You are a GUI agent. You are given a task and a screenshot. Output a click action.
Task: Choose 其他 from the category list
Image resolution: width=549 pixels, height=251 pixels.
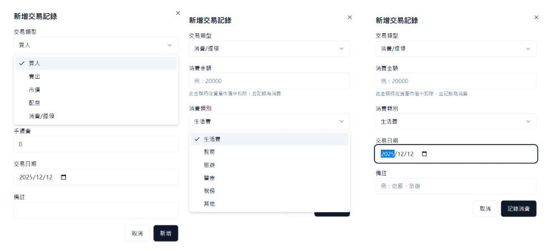[269, 204]
